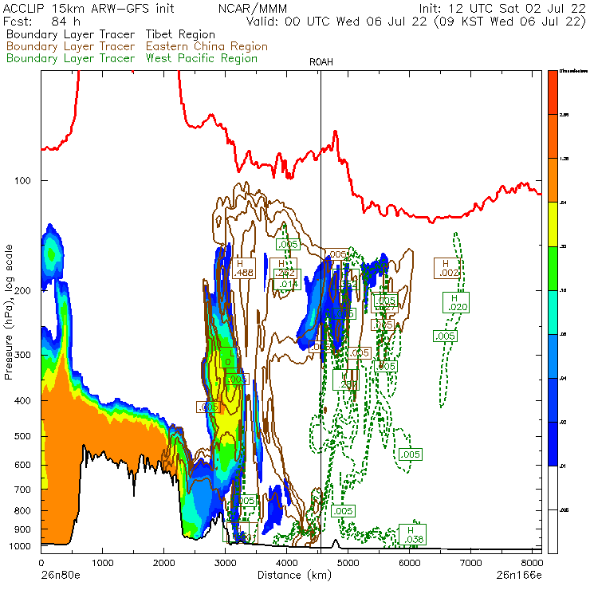Click the '1.28' colorbar tick label
This screenshot has width=590, height=590.
[564, 159]
